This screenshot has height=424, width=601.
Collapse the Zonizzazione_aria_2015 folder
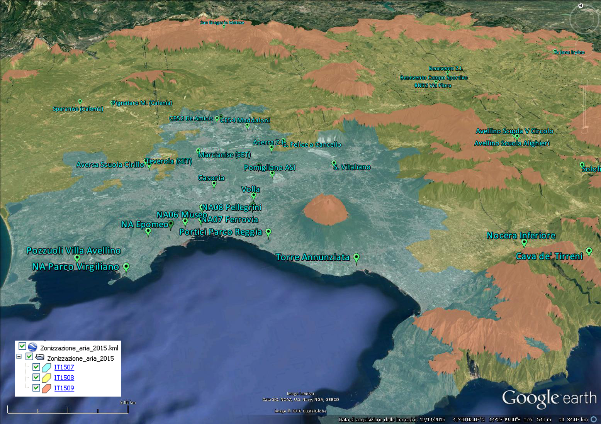(x=19, y=357)
